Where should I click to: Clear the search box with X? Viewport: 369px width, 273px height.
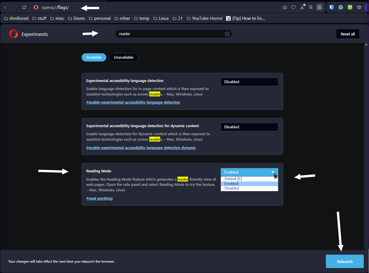point(227,34)
